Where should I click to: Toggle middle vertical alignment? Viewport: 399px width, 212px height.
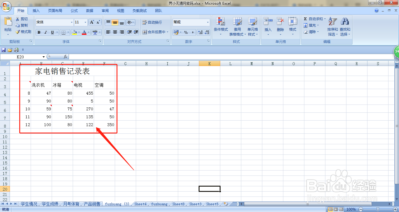coord(115,22)
